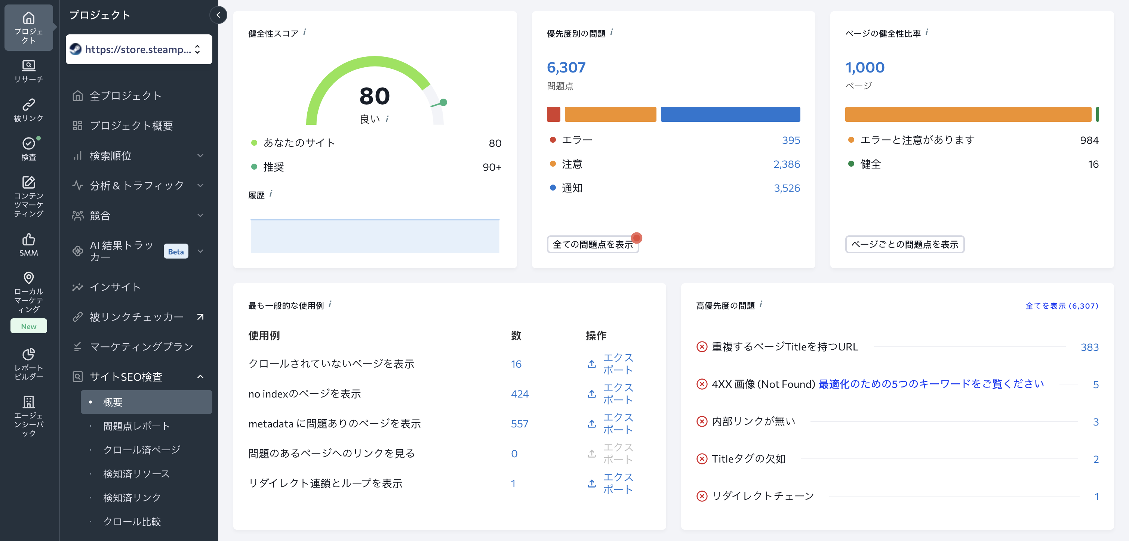Click the red error segment of the issues bar
Image resolution: width=1129 pixels, height=541 pixels.
(553, 114)
